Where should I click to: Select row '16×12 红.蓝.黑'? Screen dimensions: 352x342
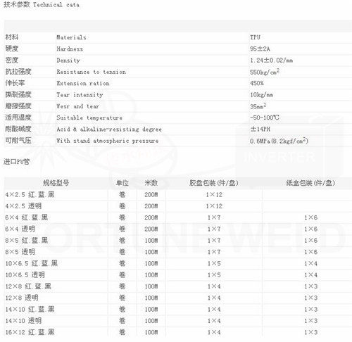178,332
